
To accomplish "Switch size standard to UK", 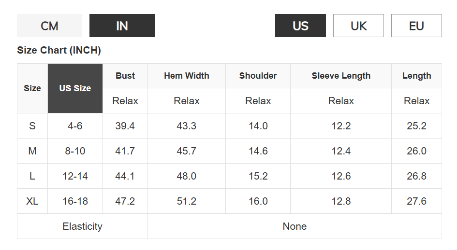I will pos(358,26).
